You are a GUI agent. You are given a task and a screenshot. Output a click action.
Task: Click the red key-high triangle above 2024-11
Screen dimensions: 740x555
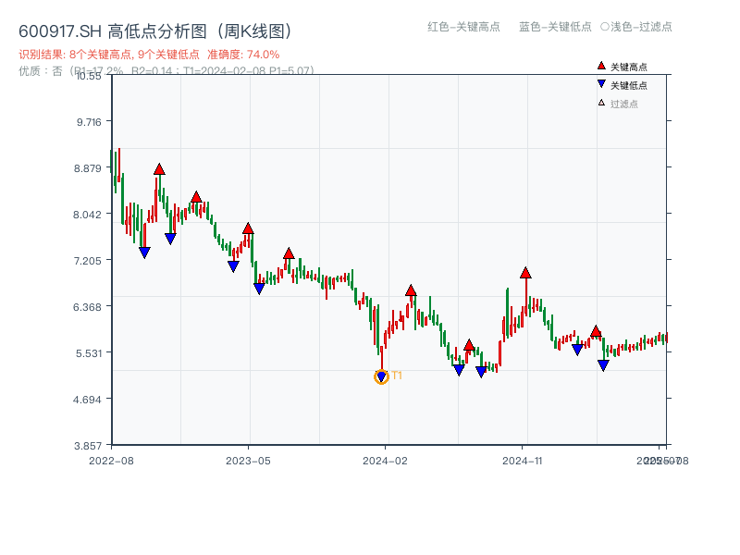click(525, 273)
